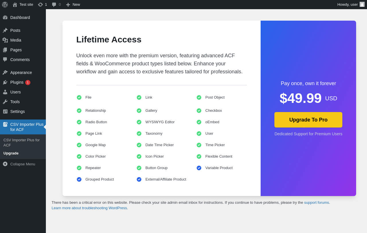The height and width of the screenshot is (233, 367).
Task: Click the Collapse Menu arrow icon
Action: coord(5,164)
